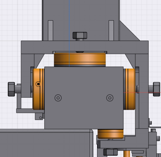Select the left orange roller wheel
Viewport: 161px width, 157px height.
click(38, 89)
